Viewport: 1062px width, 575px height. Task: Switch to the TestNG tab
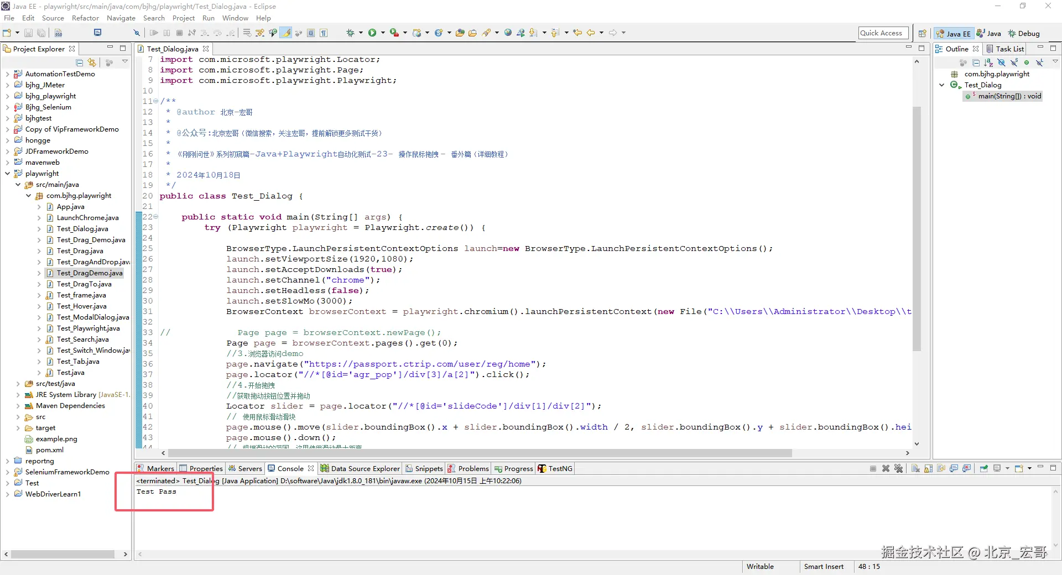555,468
